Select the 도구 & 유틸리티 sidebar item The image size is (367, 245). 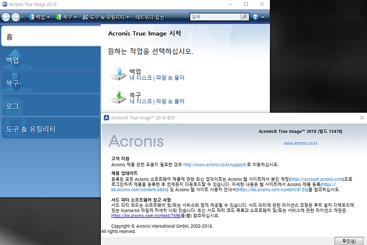[51, 128]
